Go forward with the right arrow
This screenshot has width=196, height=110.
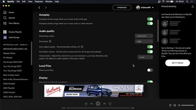pyautogui.click(x=46, y=7)
